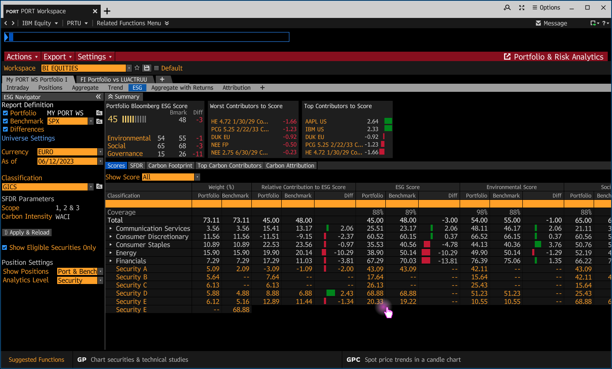The height and width of the screenshot is (369, 612).
Task: Click the Apply & Reload button
Action: coord(27,232)
